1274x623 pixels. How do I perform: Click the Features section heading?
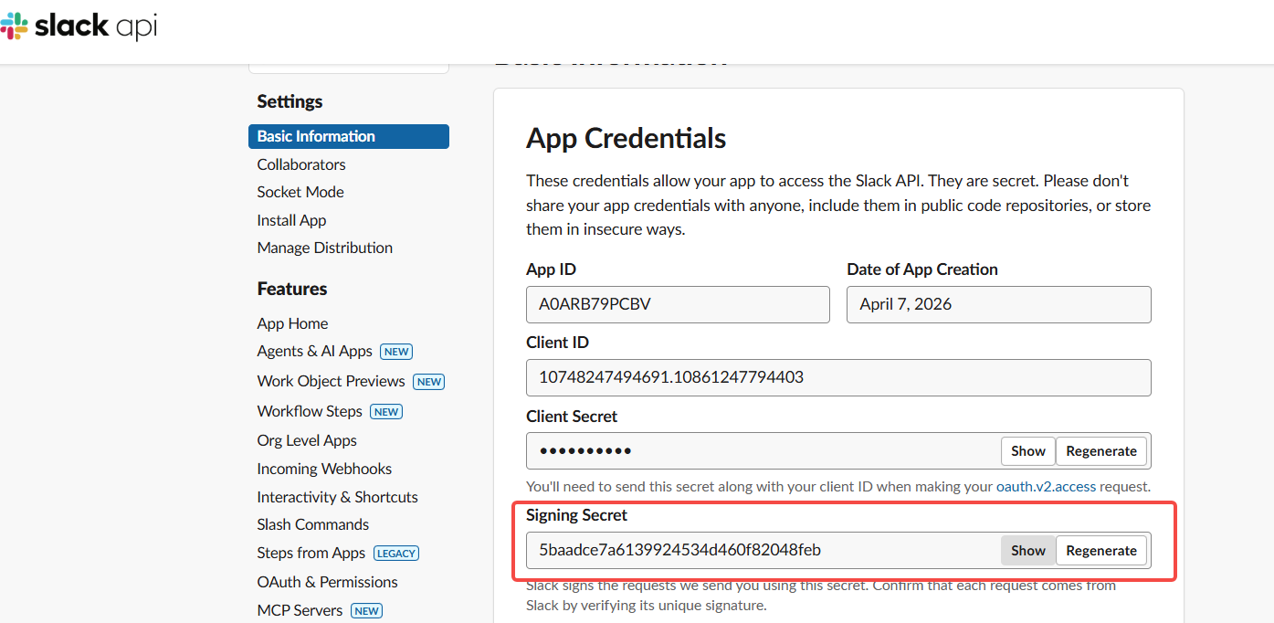[292, 289]
